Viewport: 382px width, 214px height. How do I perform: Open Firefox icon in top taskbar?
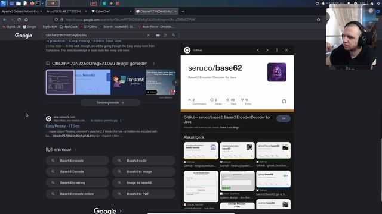[32, 4]
